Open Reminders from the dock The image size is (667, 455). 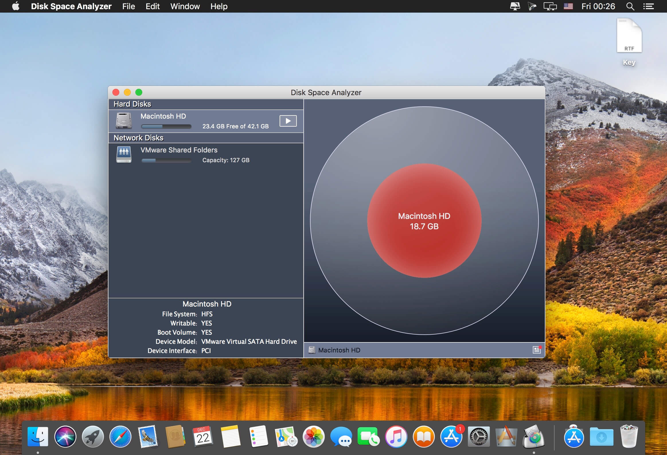click(x=258, y=436)
